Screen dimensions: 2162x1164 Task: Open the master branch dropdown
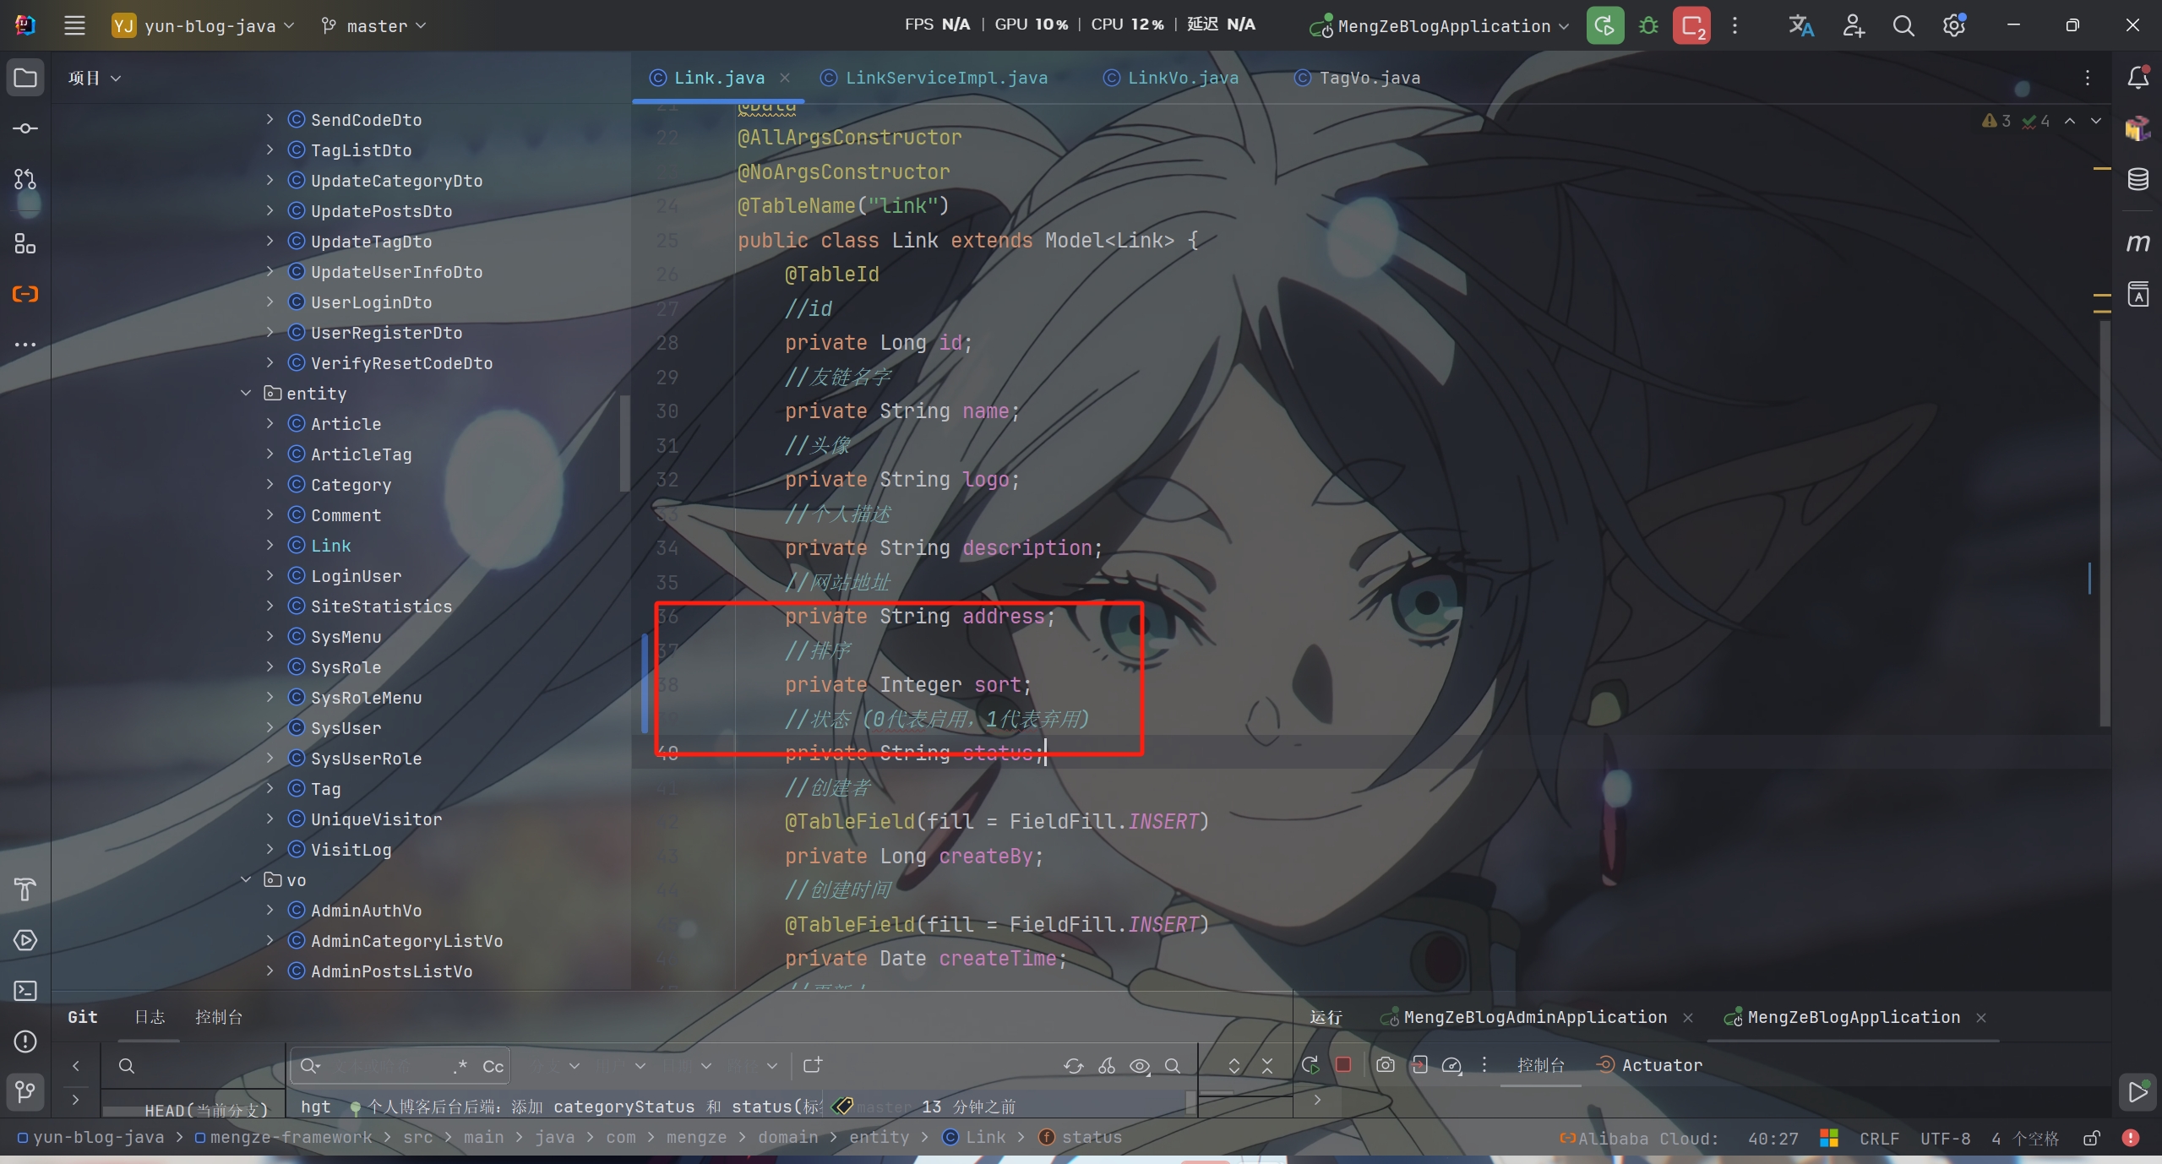click(x=374, y=26)
